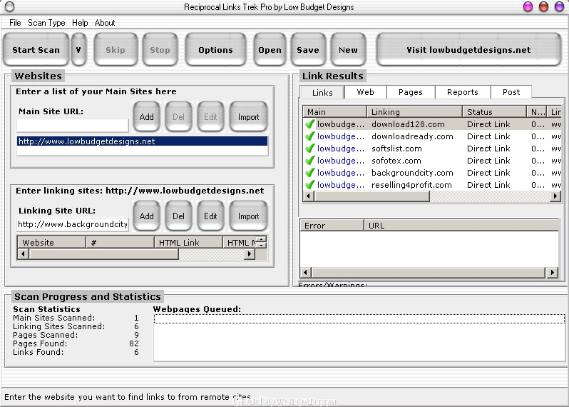Import main sites list
This screenshot has height=407, width=569.
pyautogui.click(x=249, y=116)
